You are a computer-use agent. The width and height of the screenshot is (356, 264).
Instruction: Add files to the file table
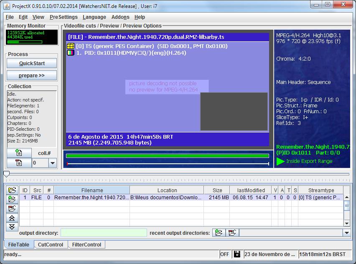pos(12,199)
